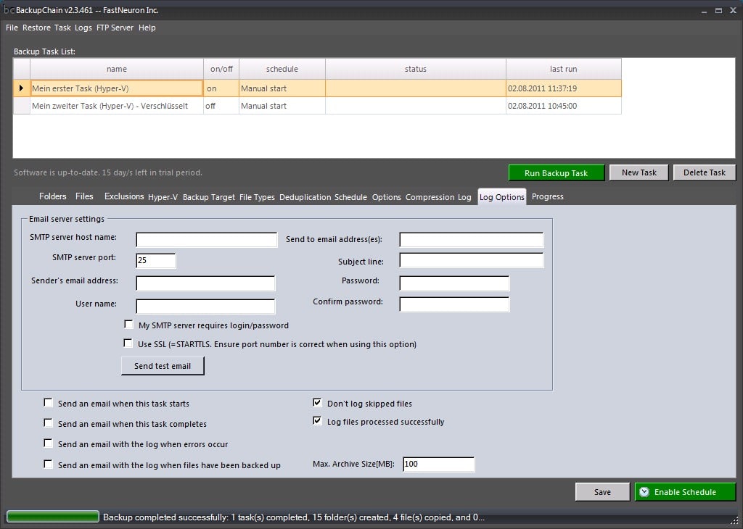Switch to the Schedule tab
Screen dimensions: 743x529
pos(350,197)
